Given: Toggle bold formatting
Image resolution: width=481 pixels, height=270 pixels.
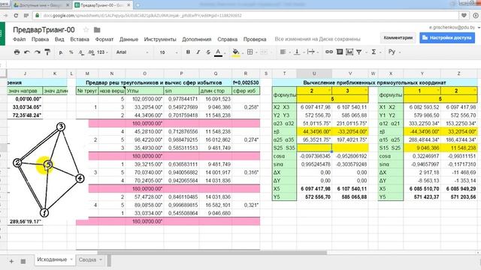Looking at the screenshot, I should click(188, 52).
